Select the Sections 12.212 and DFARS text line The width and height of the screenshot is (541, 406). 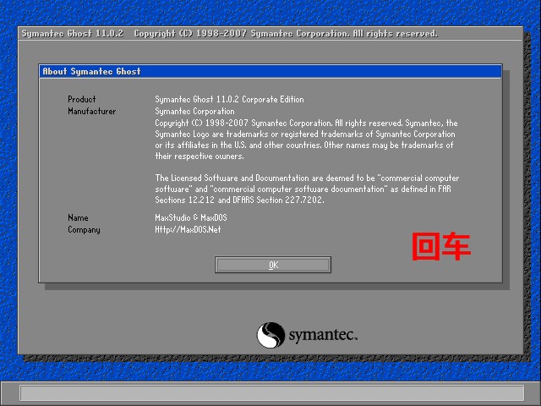click(239, 200)
